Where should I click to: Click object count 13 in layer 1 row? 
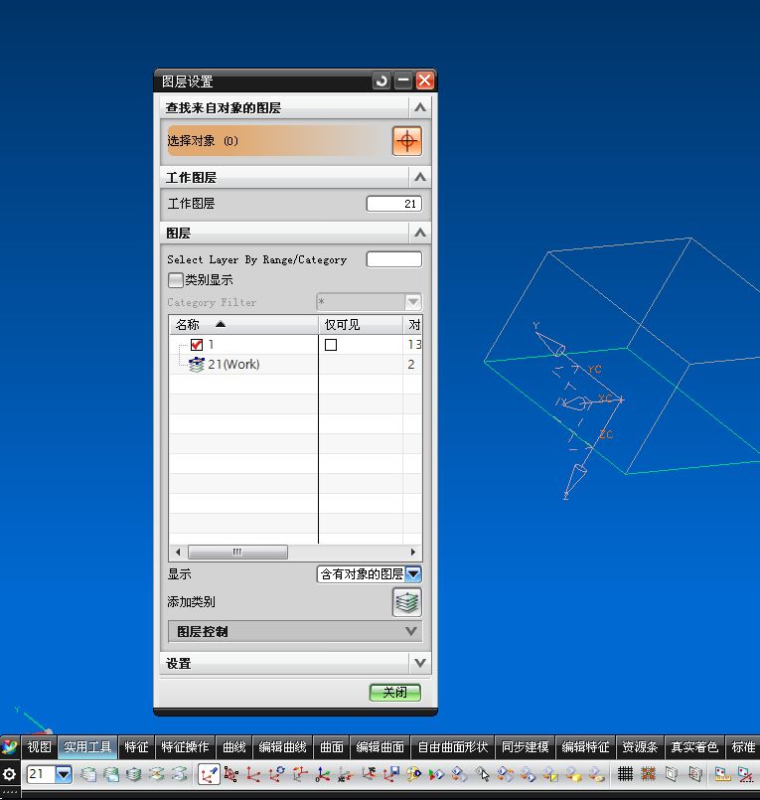click(x=414, y=345)
